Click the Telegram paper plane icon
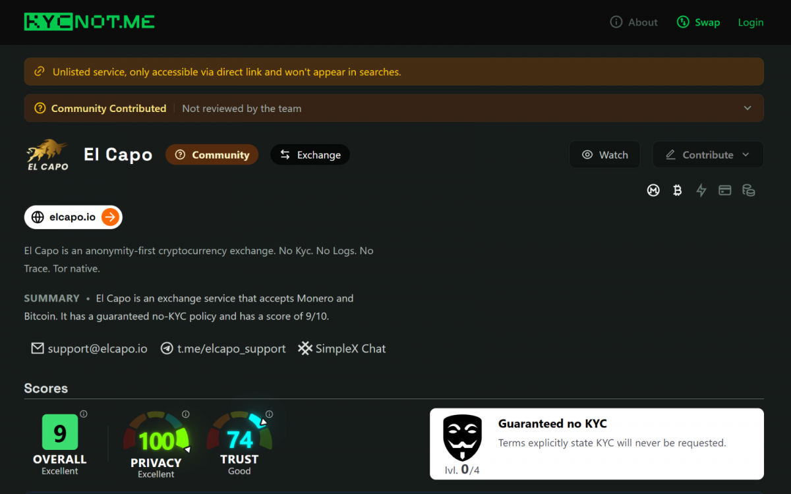The width and height of the screenshot is (791, 494). tap(167, 348)
